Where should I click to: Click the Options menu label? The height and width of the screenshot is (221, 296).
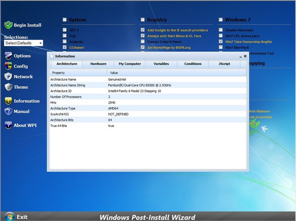point(22,56)
